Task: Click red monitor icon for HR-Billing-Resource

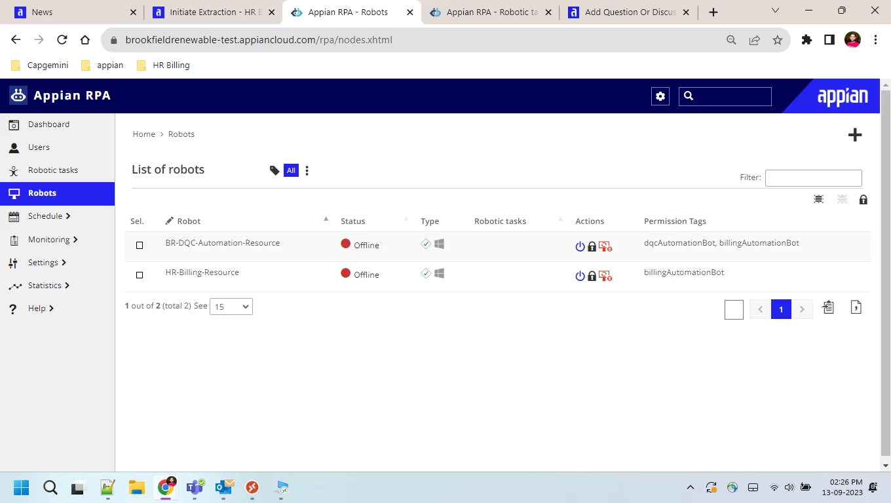Action: click(x=605, y=276)
